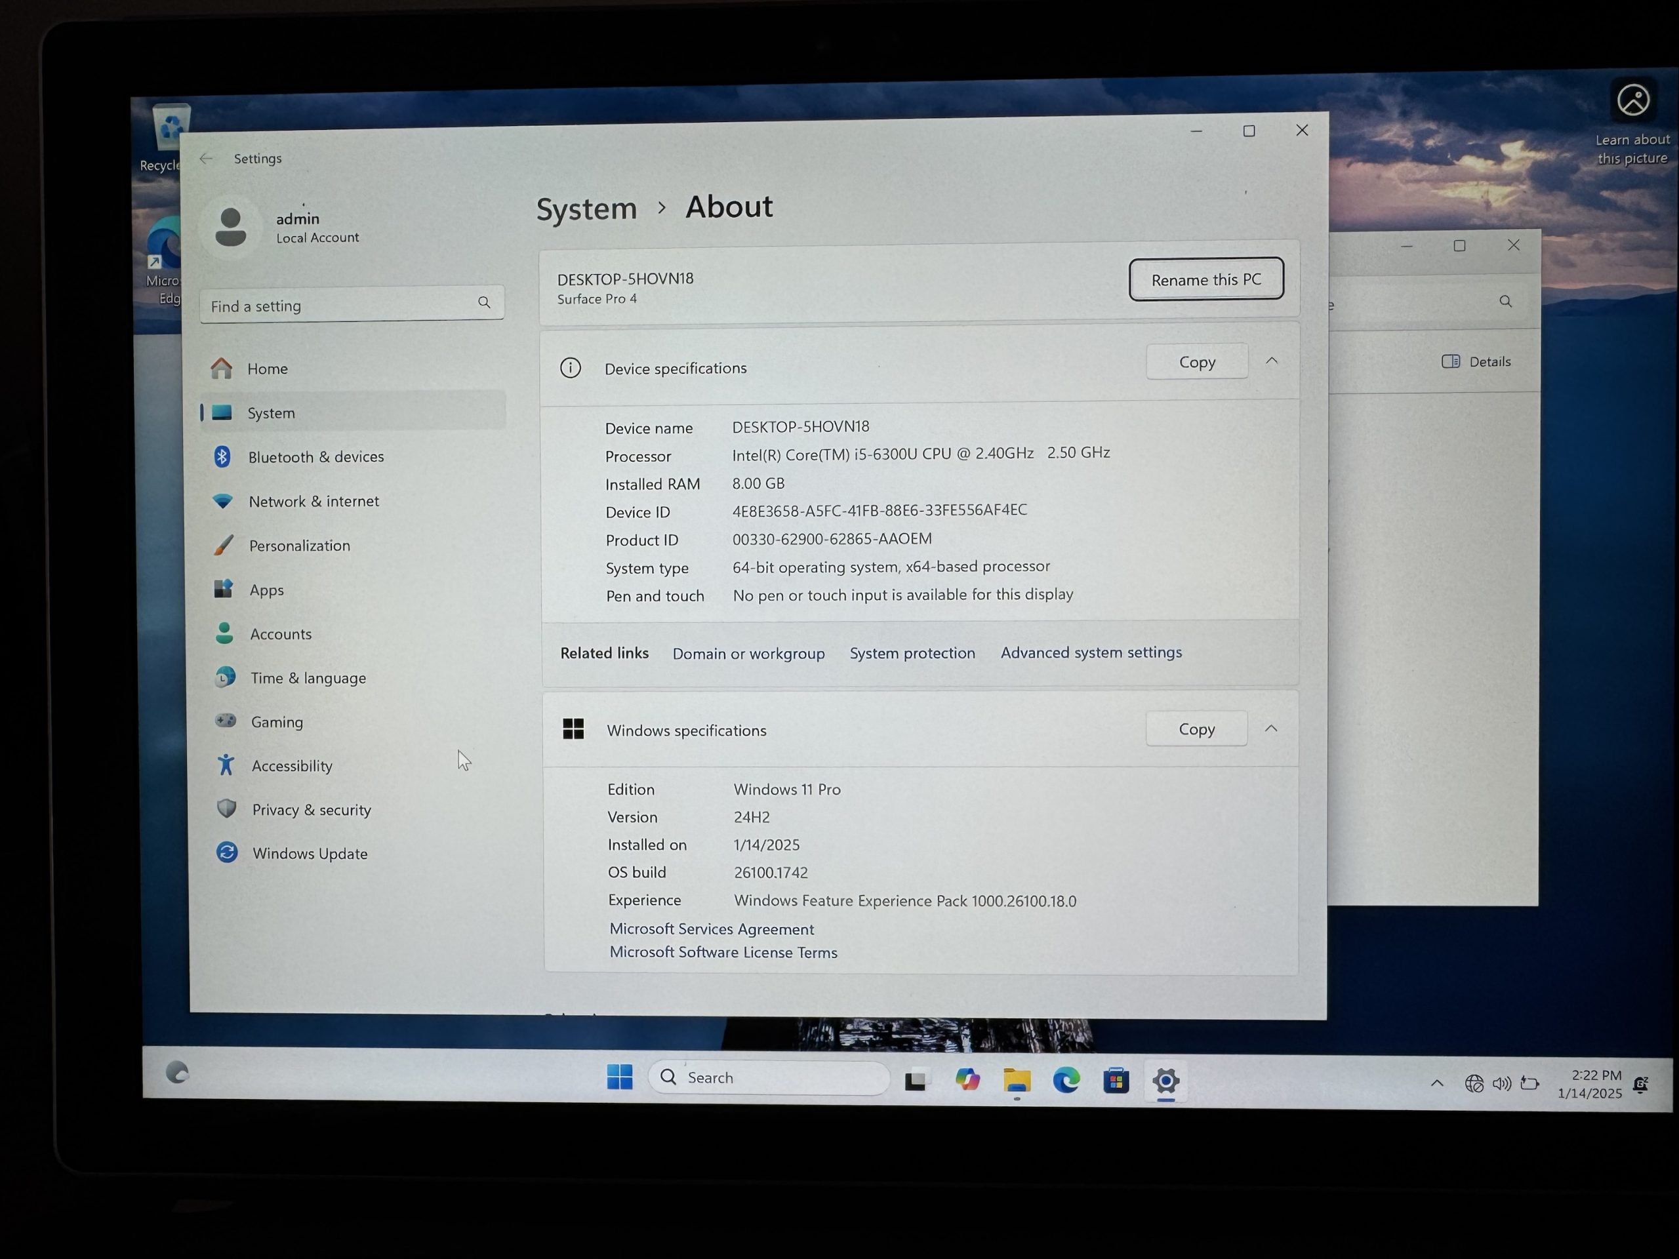Screen dimensions: 1679x1259
Task: Collapse the Windows specifications section
Action: (1270, 729)
